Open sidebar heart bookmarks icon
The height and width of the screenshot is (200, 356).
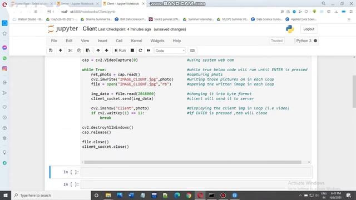point(4,107)
